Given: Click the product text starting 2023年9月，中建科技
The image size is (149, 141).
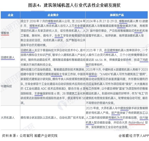Looking at the screenshot, I should [117, 86].
